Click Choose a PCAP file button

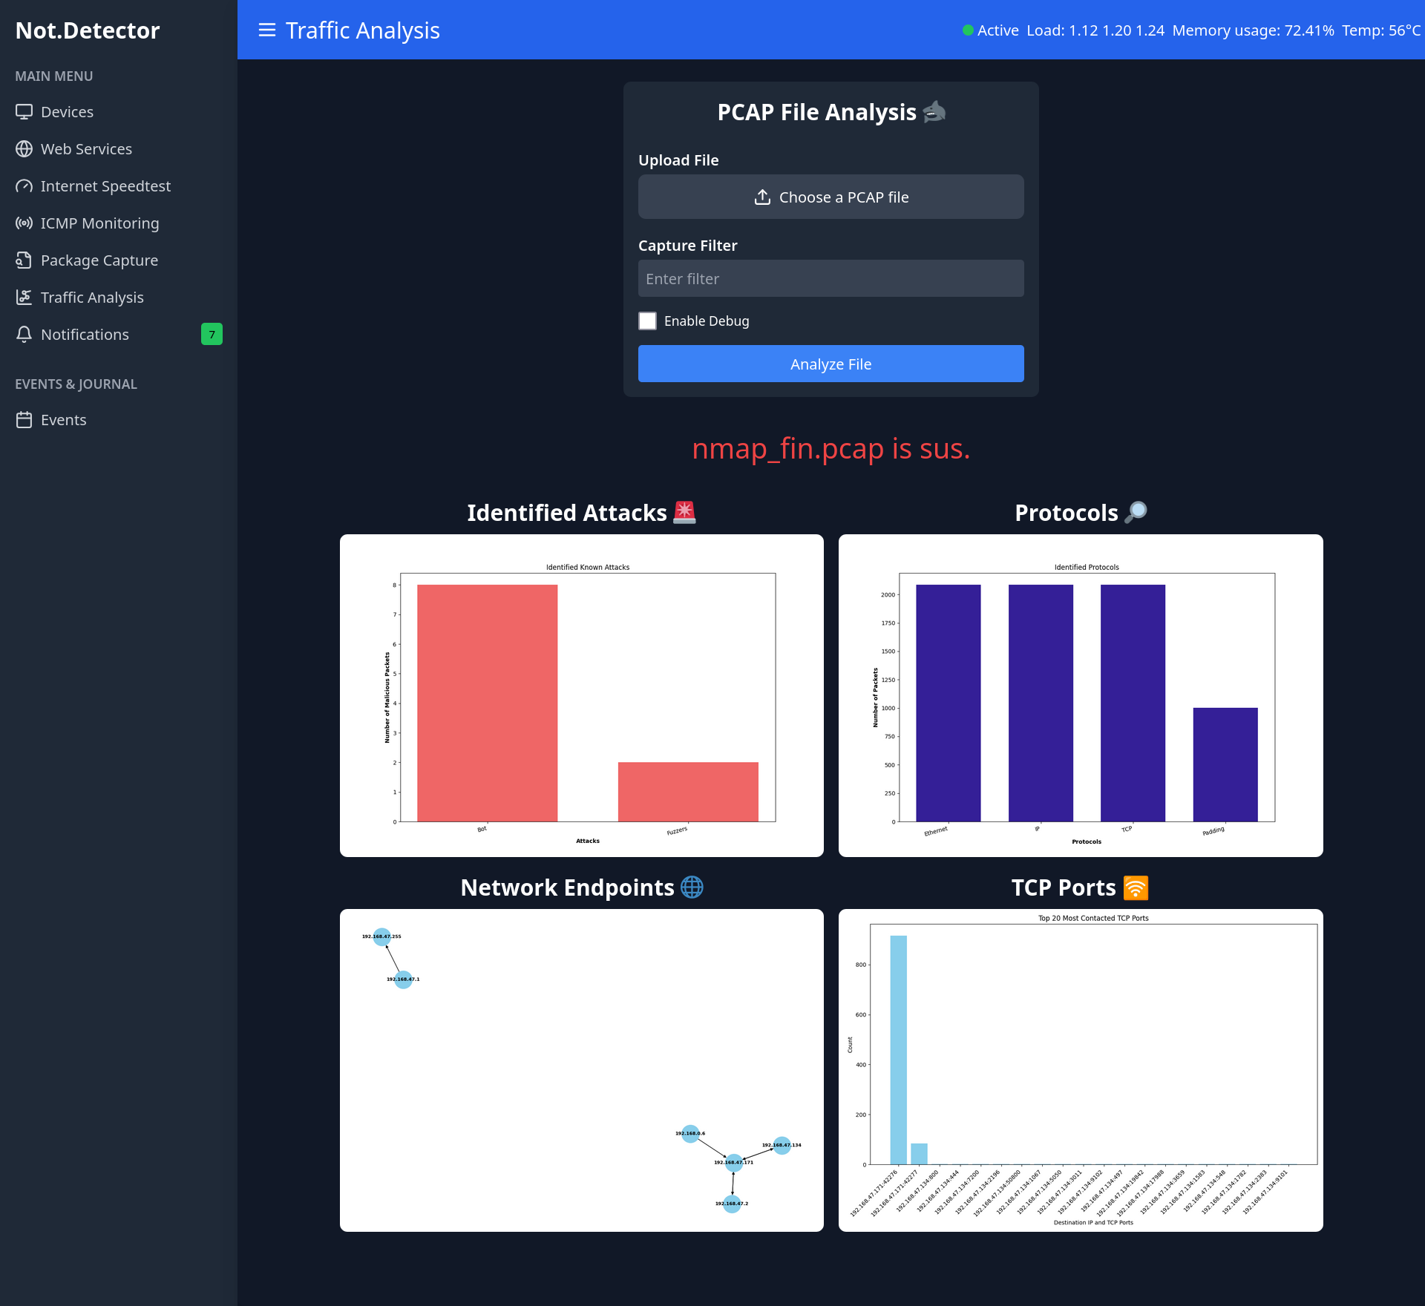click(x=831, y=197)
